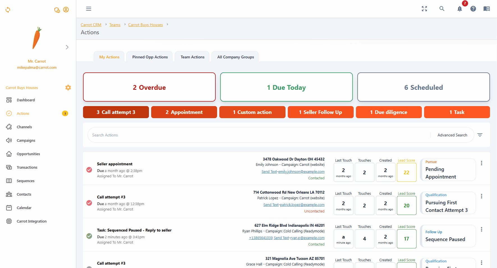Open the top bar search icon

442,9
